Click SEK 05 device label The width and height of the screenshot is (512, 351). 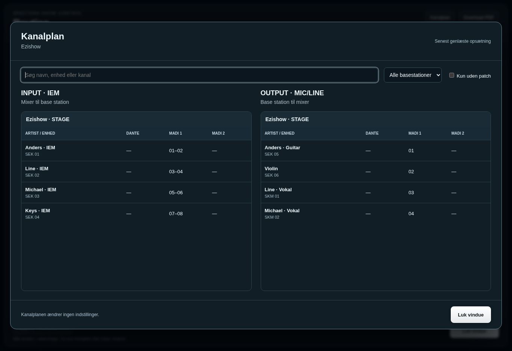coord(272,154)
